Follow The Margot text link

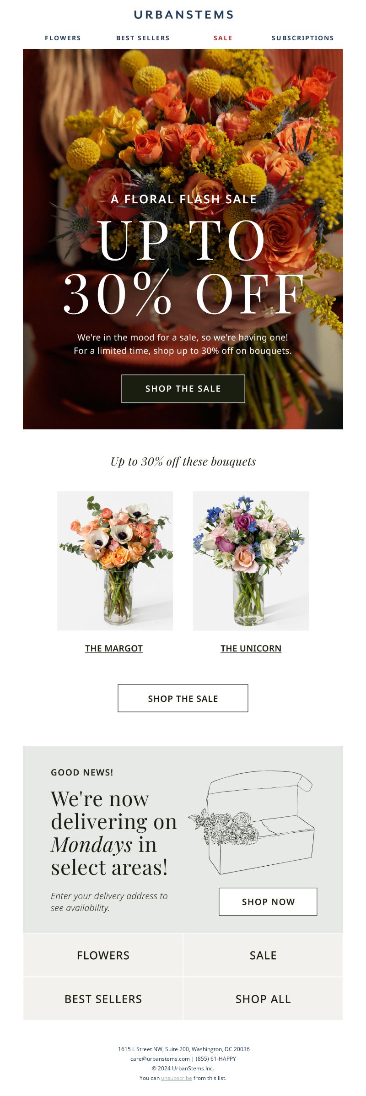[114, 648]
